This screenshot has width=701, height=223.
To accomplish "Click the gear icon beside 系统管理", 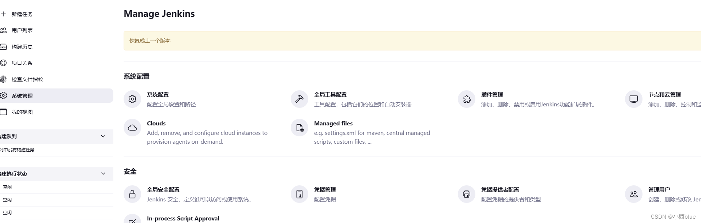I will 3,95.
